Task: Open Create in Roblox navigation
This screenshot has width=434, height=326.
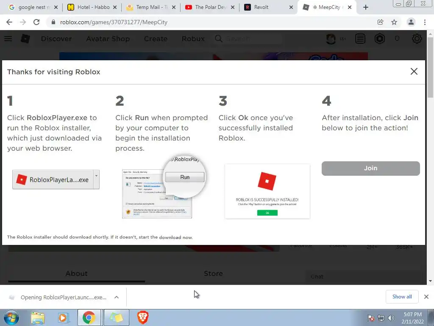Action: [156, 39]
